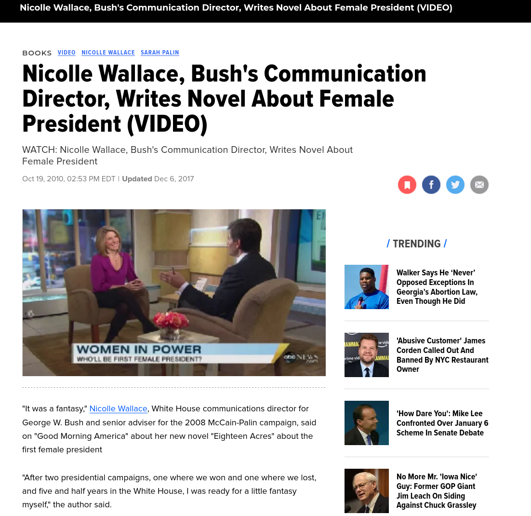
Task: Share the article on Twitter
Action: [x=455, y=185]
